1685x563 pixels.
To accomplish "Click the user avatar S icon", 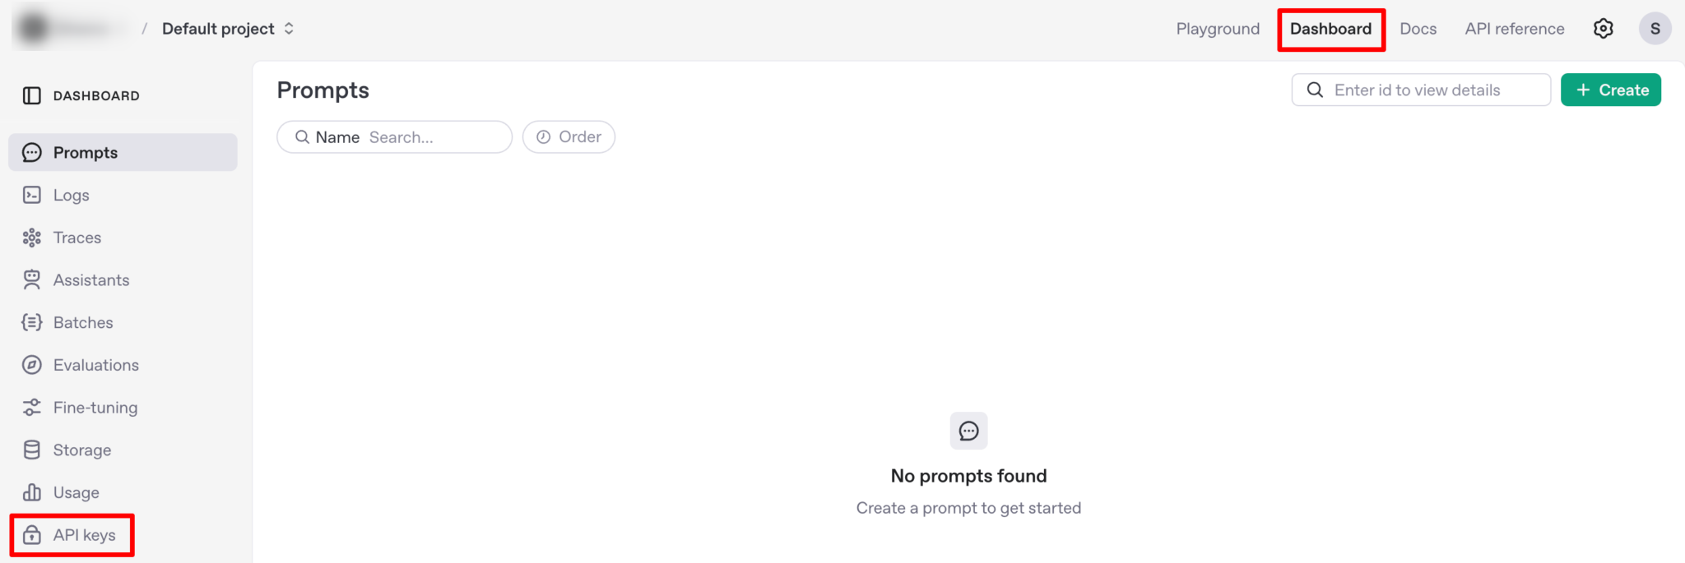I will [x=1655, y=29].
